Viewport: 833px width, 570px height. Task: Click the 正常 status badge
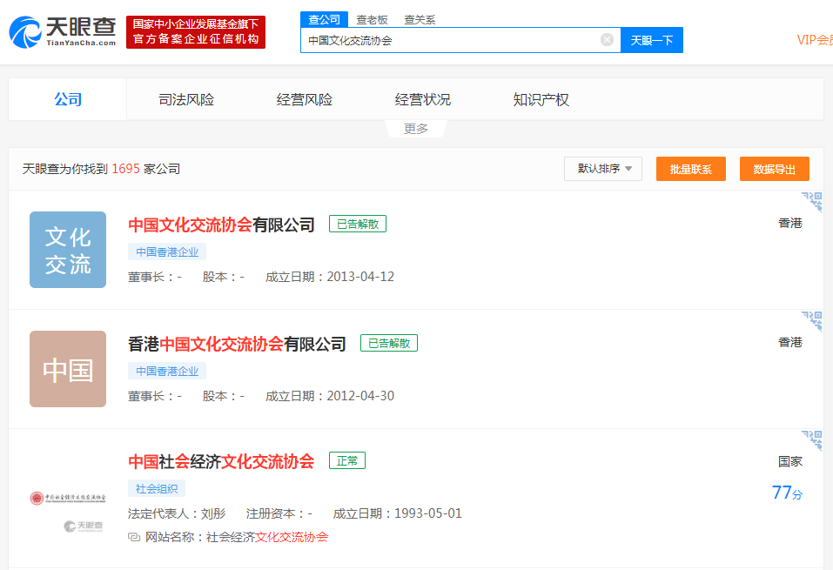(x=347, y=460)
